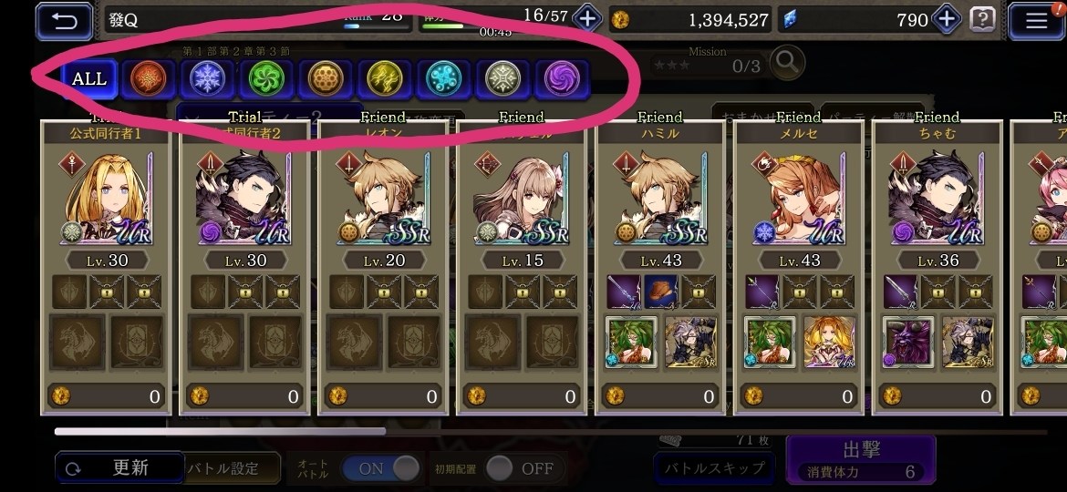Select the cyan water element filter
The width and height of the screenshot is (1067, 492).
pos(444,79)
